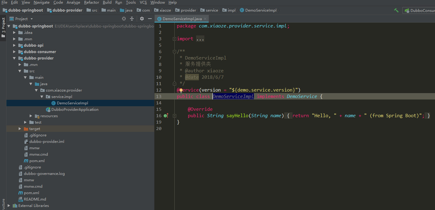Expand the dubbo-consumer module node
This screenshot has width=435, height=210.
(x=14, y=52)
